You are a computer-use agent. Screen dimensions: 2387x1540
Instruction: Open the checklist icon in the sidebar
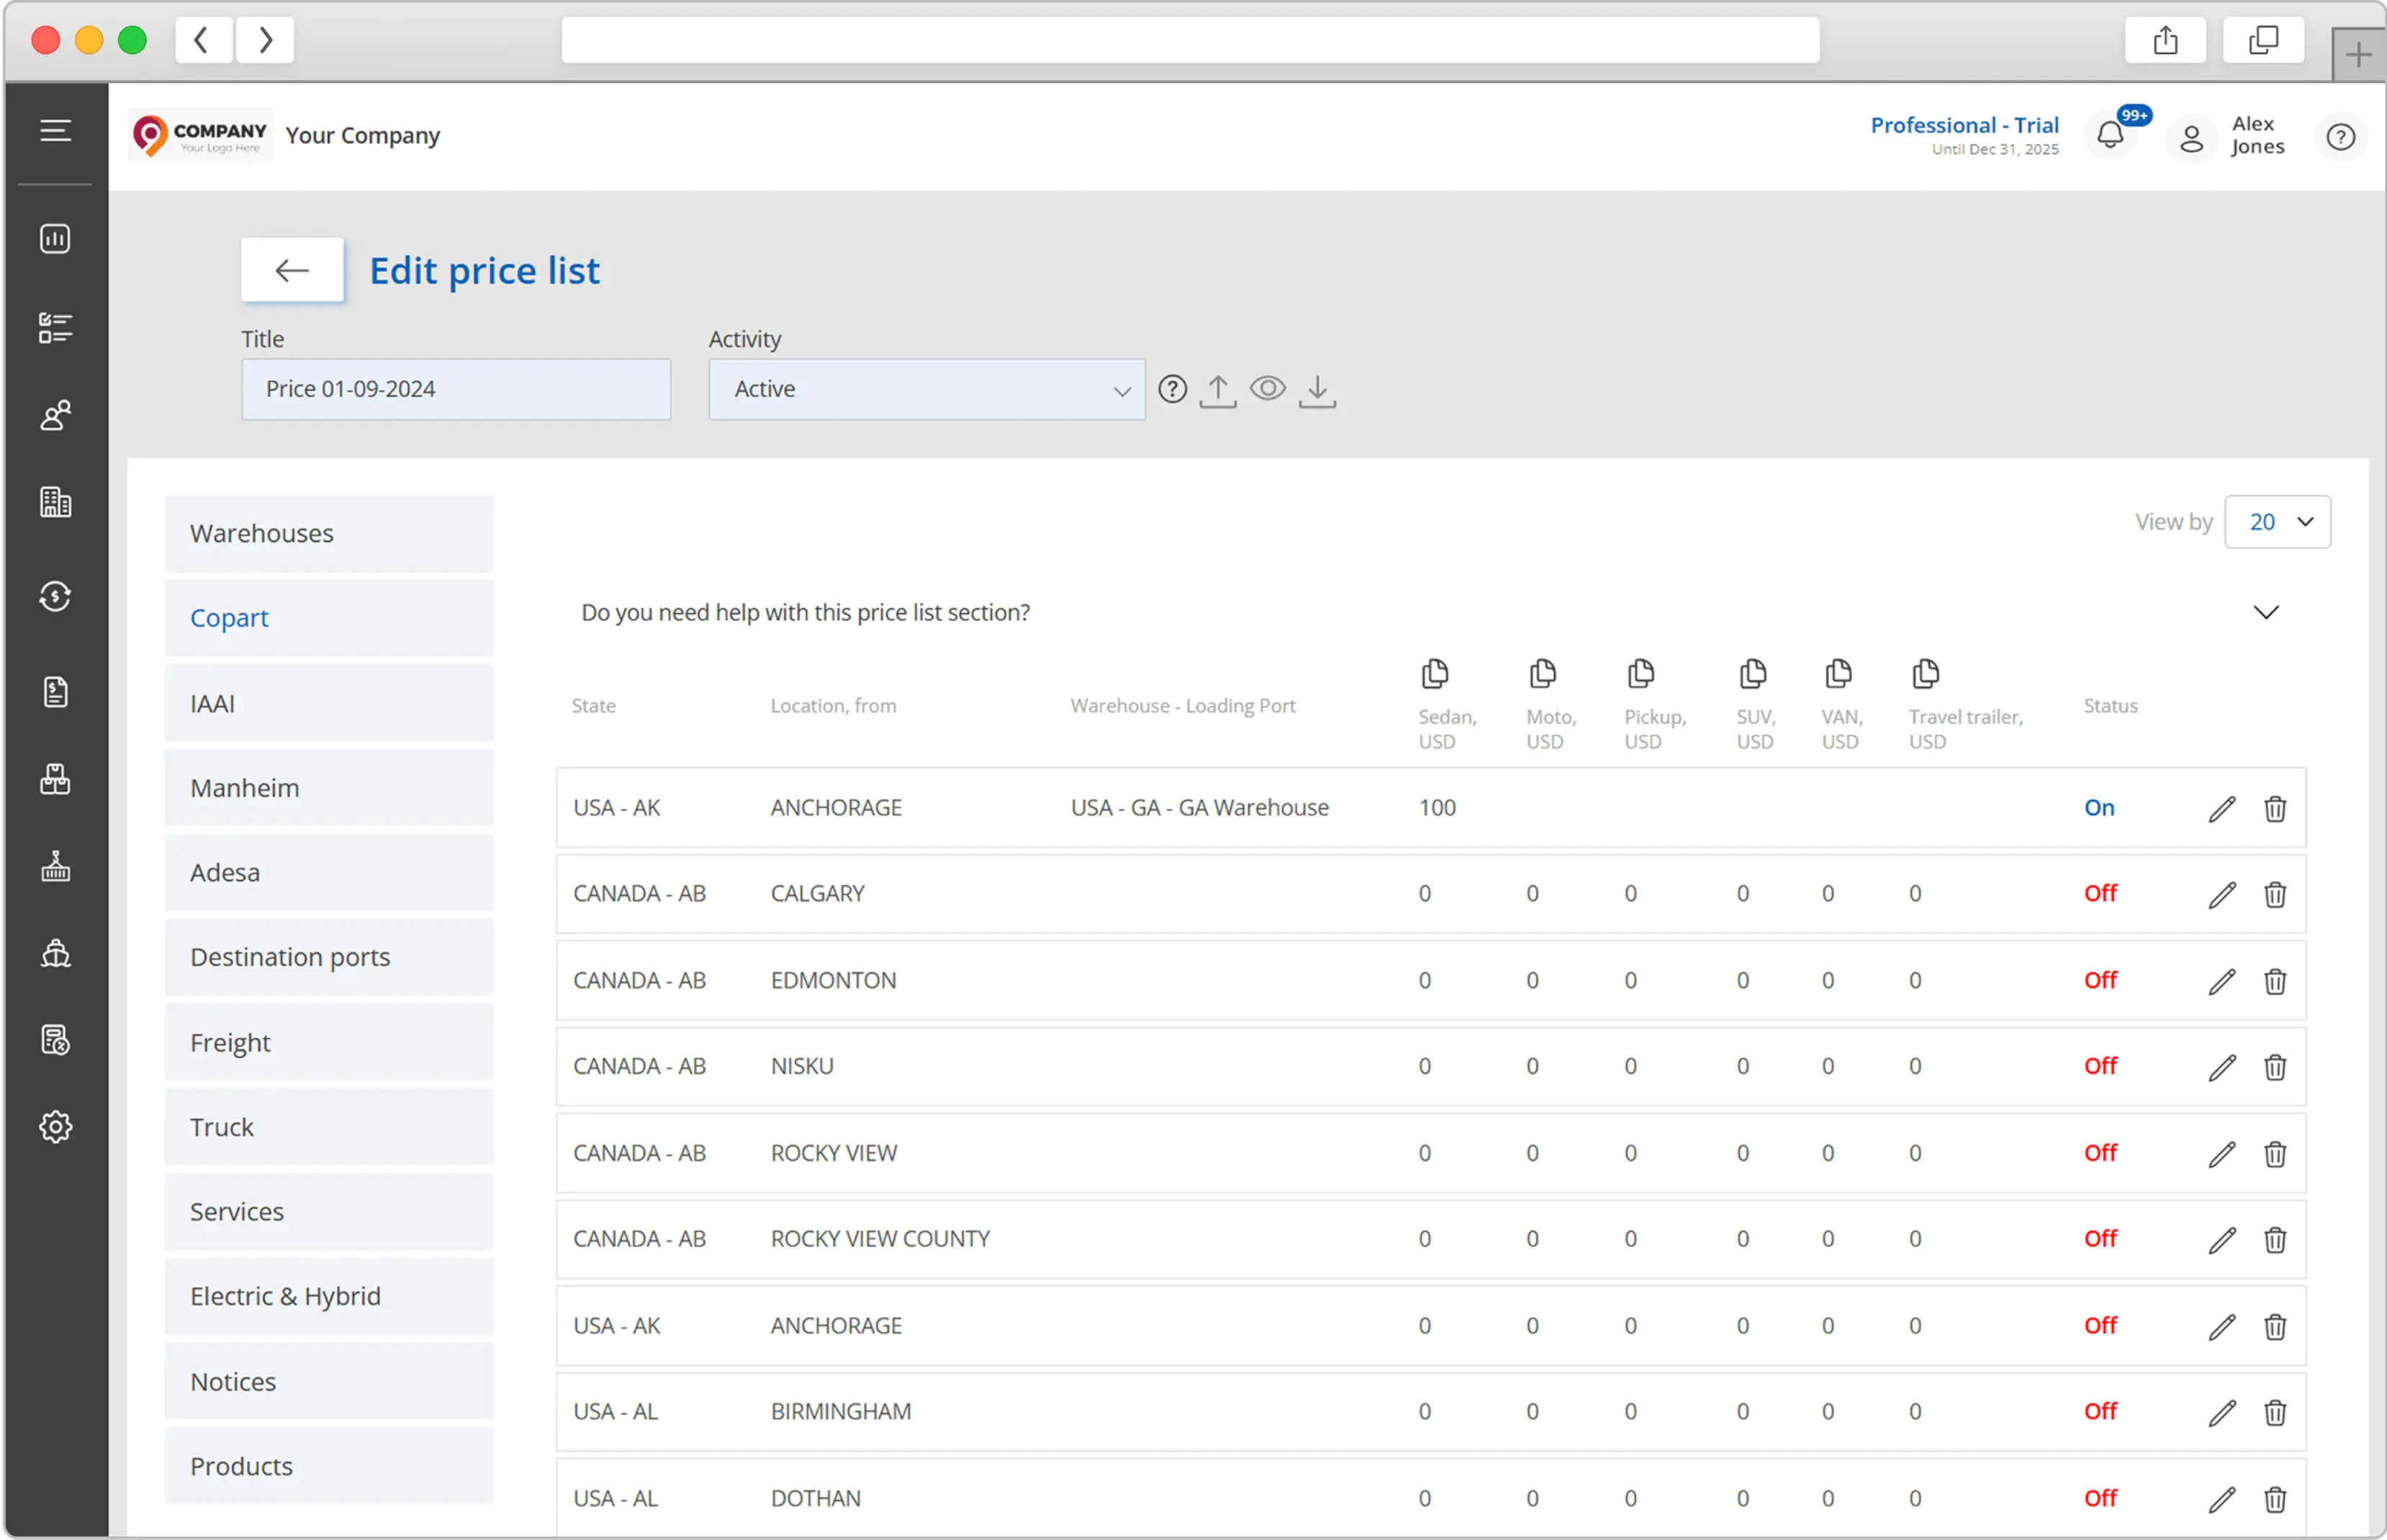(55, 327)
